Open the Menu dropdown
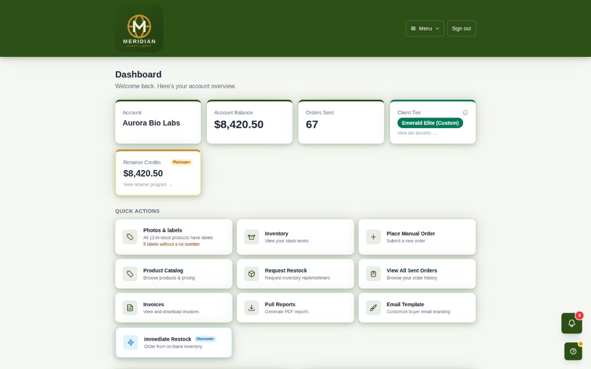Screen dimensions: 591x369 (425, 28)
